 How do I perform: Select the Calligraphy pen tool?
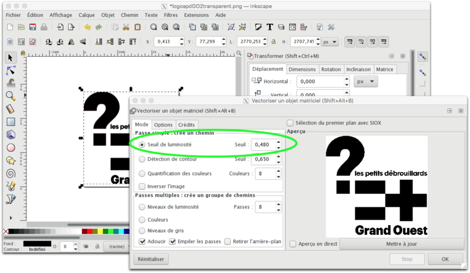(11, 199)
